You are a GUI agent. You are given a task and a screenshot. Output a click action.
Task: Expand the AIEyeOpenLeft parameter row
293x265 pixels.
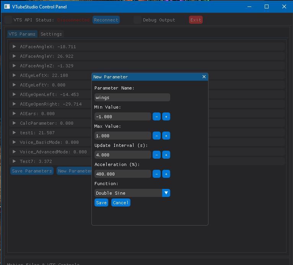click(x=14, y=94)
